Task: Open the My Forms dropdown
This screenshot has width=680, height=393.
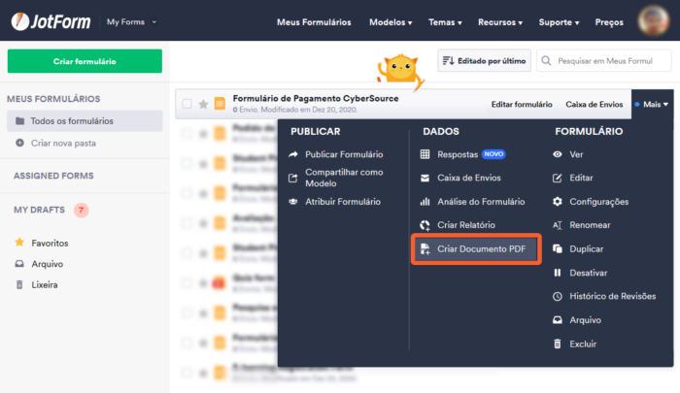Action: [132, 21]
